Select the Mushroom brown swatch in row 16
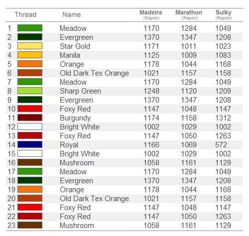This screenshot has height=236, width=249. click(x=30, y=162)
